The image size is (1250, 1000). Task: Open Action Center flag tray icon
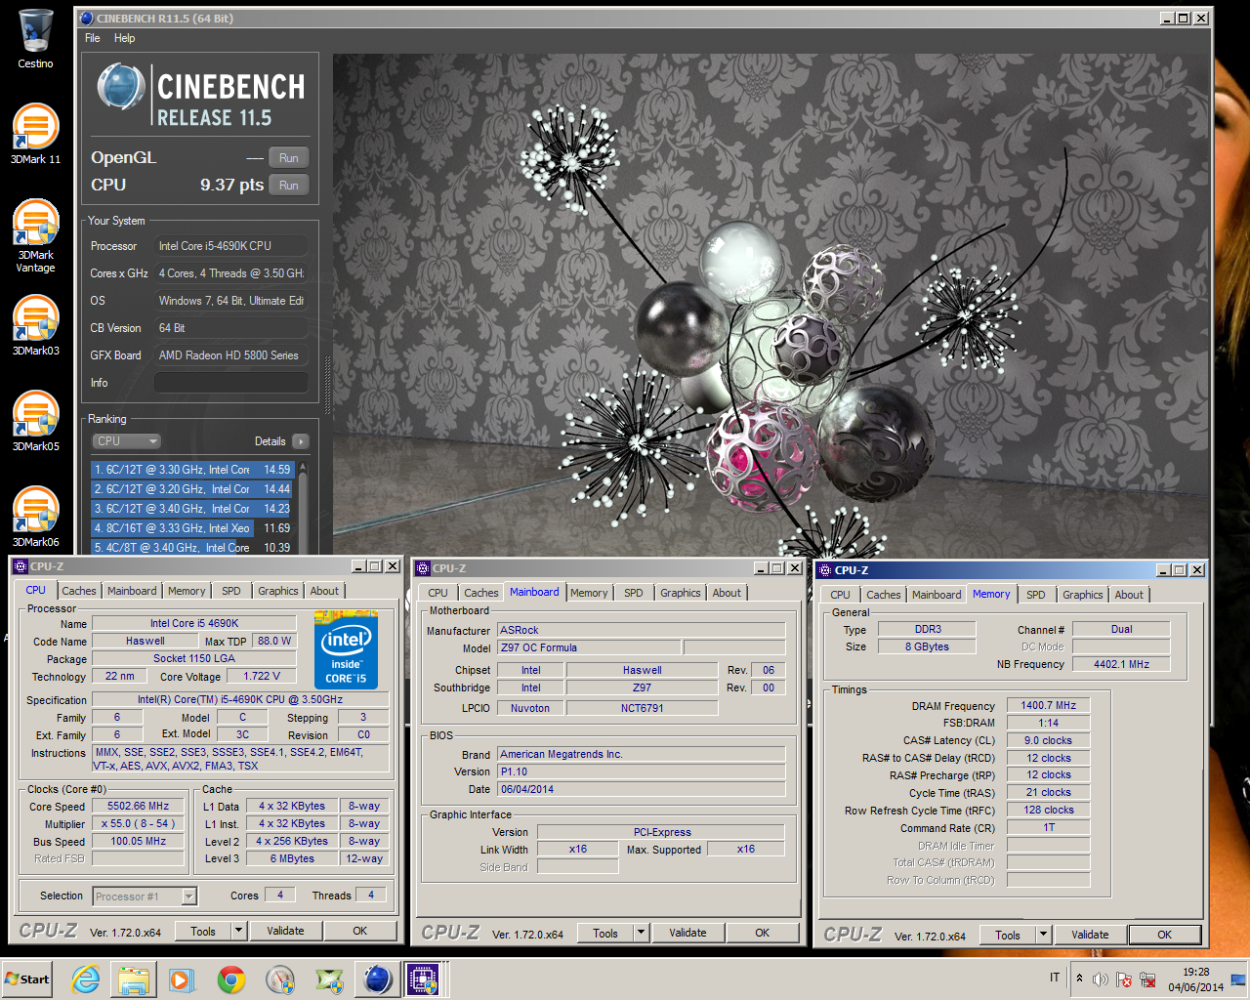[1124, 979]
